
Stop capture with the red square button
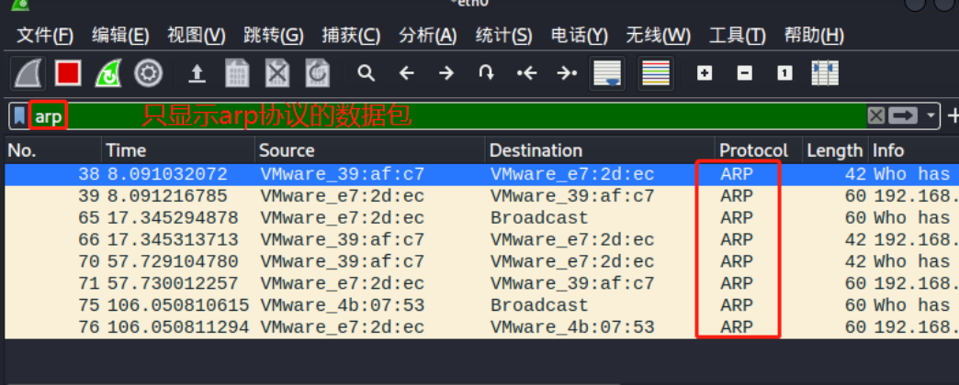[x=68, y=74]
